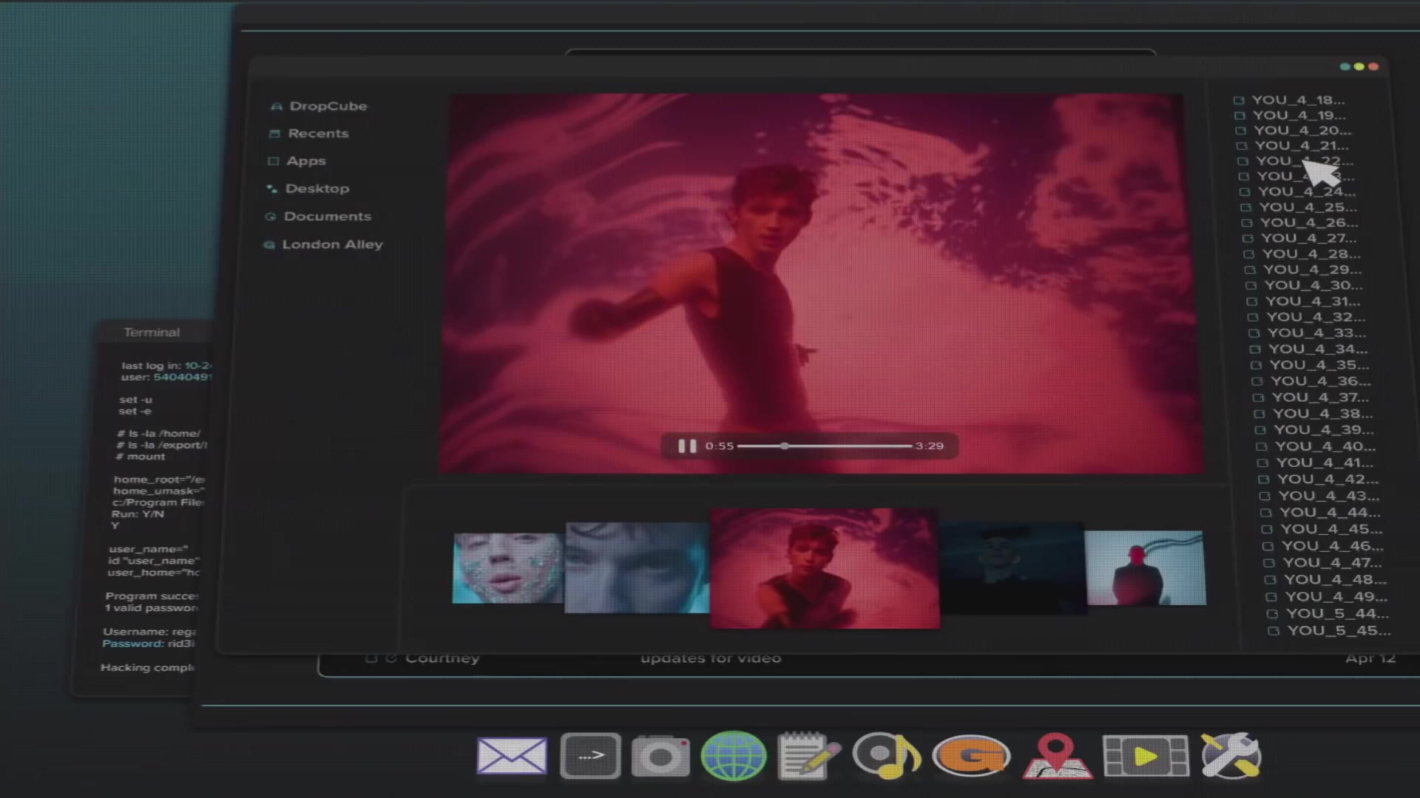
Task: Click the Documents sidebar icon
Action: (270, 216)
